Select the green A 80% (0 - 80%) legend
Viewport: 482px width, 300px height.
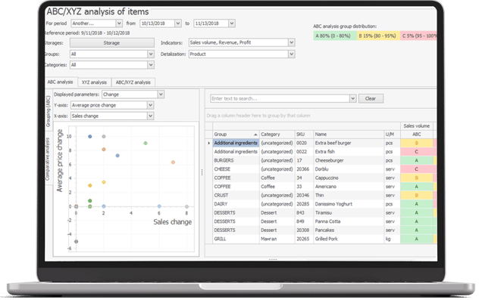(x=335, y=36)
